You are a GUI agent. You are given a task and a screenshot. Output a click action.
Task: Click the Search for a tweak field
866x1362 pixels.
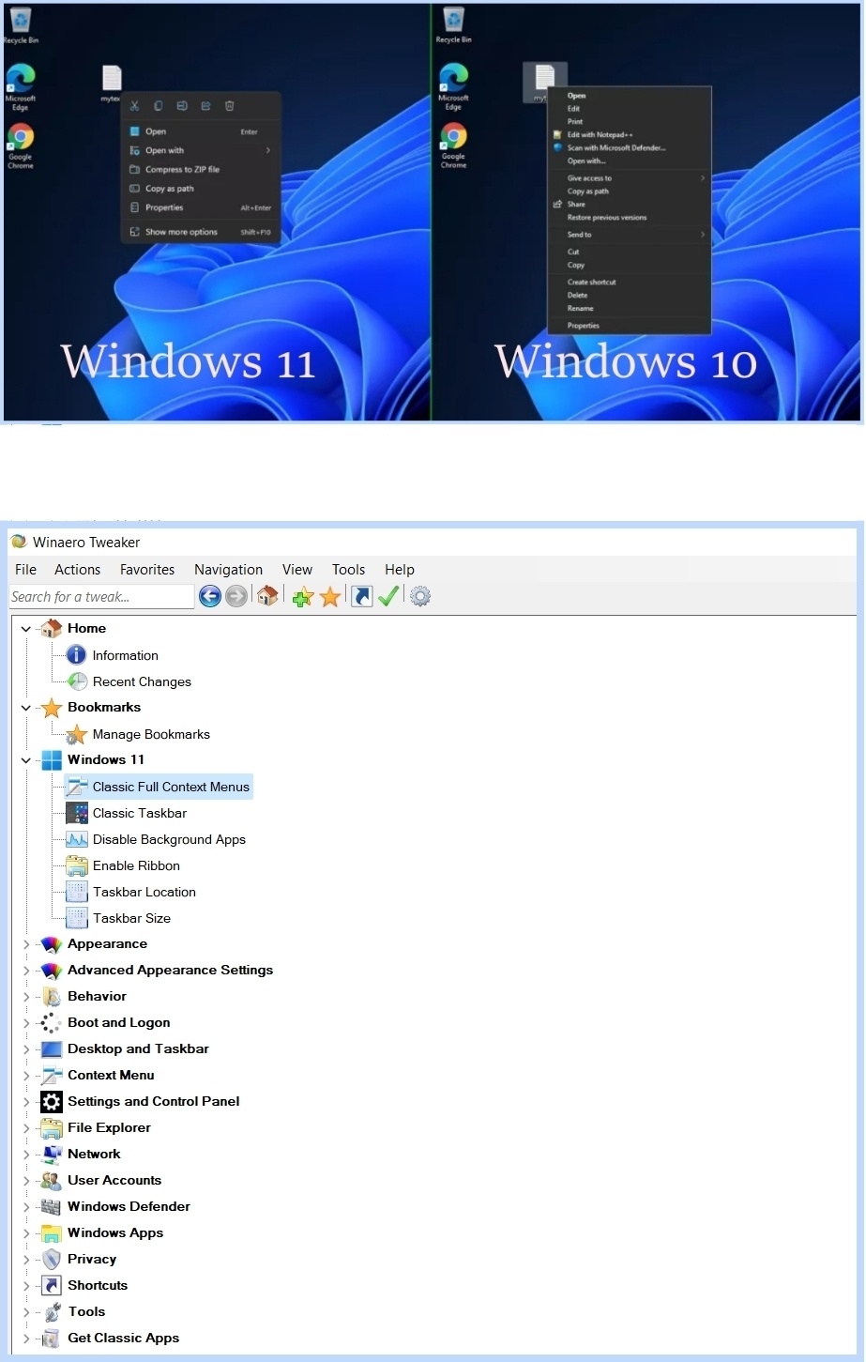click(101, 597)
